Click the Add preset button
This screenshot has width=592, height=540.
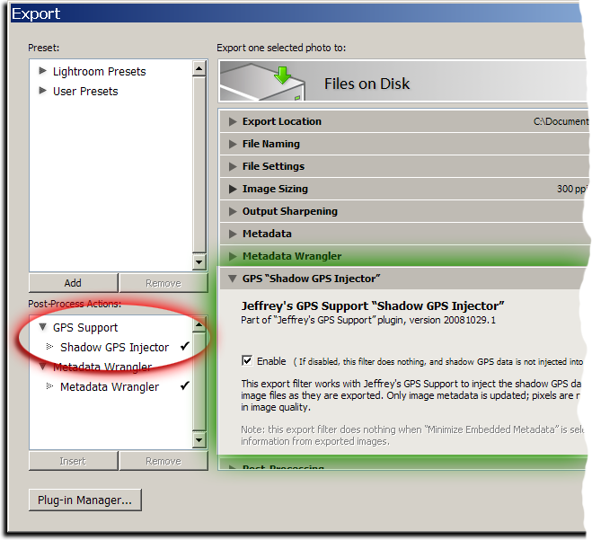(x=74, y=283)
